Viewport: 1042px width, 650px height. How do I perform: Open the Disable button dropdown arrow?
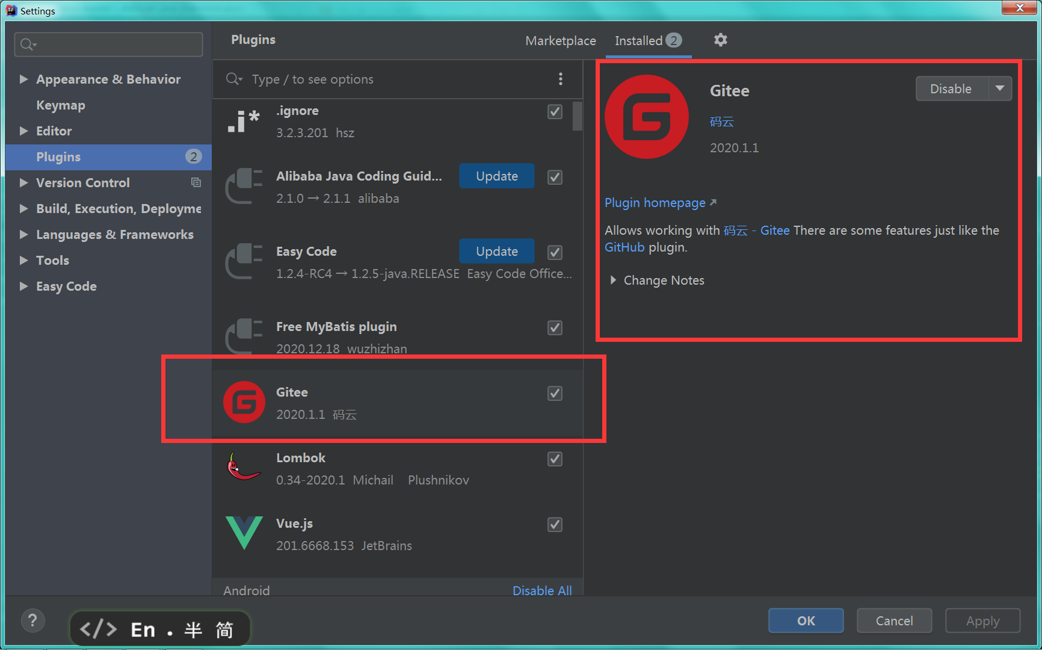(x=999, y=88)
